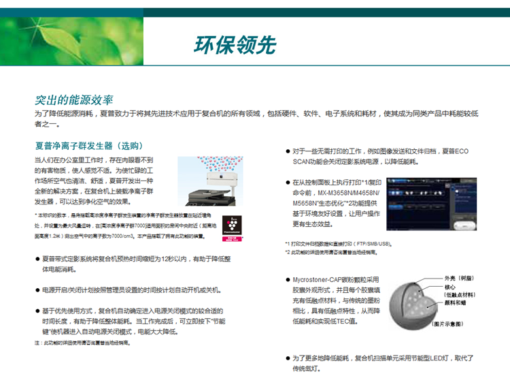Click the bullet beside the 电源开启/关闭计划 paragraph
The image size is (510, 376).
pyautogui.click(x=37, y=290)
